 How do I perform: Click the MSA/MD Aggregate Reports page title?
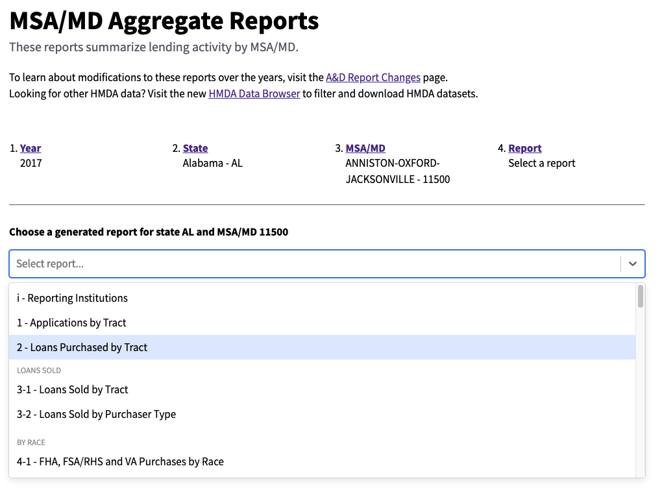(x=164, y=21)
